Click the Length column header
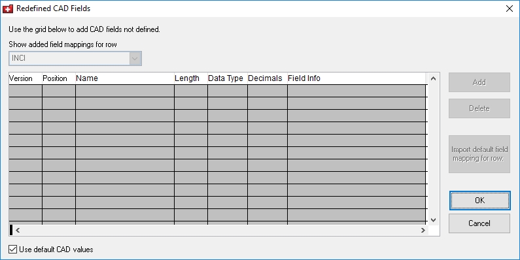 click(191, 78)
